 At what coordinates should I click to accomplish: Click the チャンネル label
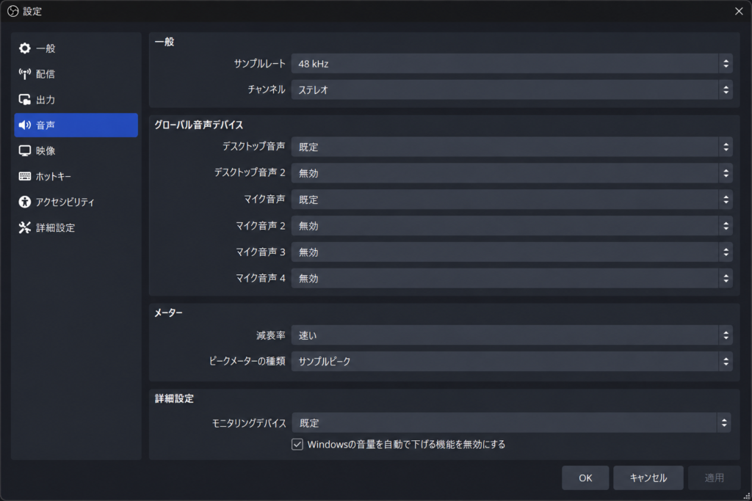(266, 89)
